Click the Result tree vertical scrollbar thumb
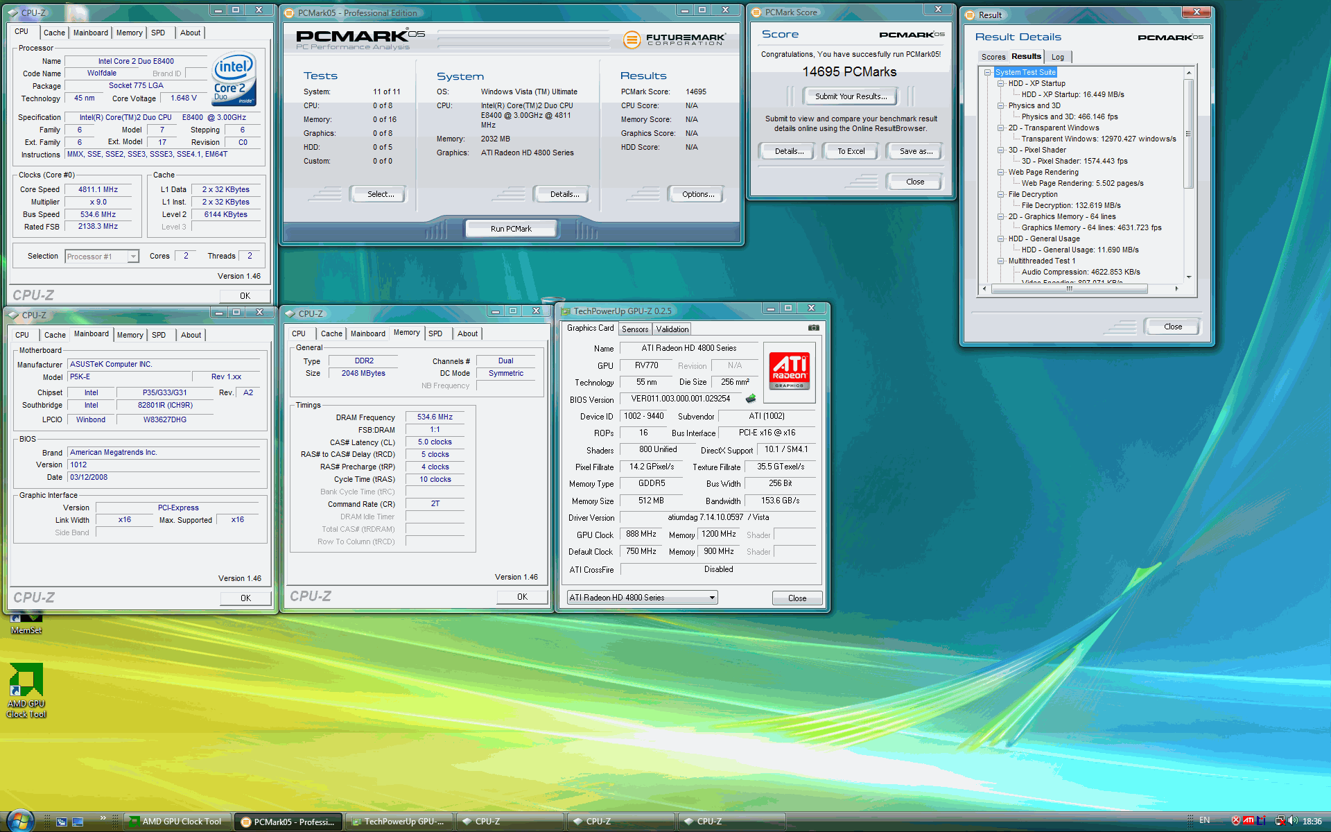 [x=1188, y=134]
